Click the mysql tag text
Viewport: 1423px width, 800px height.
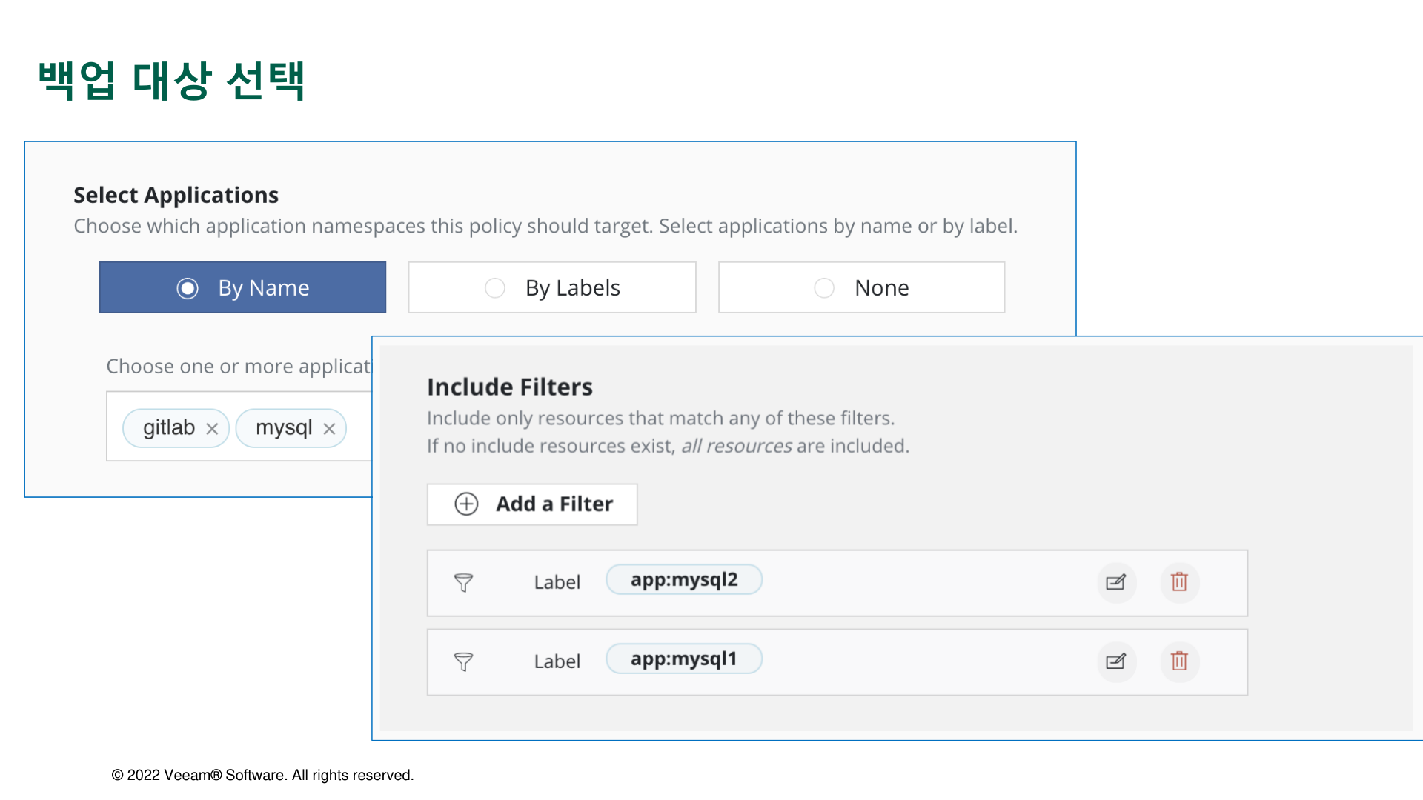click(284, 428)
